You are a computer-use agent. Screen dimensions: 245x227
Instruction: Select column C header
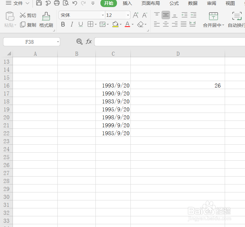(x=113, y=54)
